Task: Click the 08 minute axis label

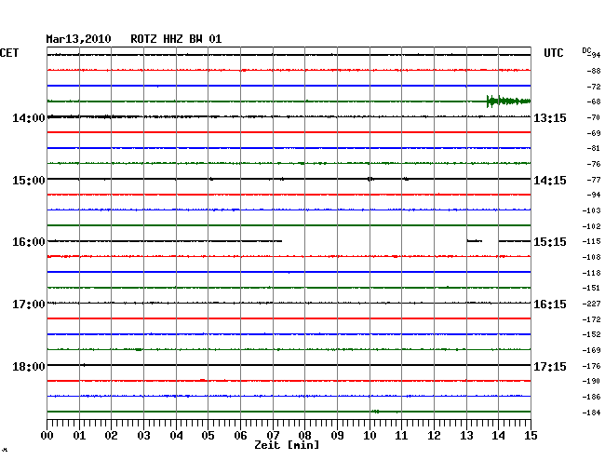Action: click(304, 436)
